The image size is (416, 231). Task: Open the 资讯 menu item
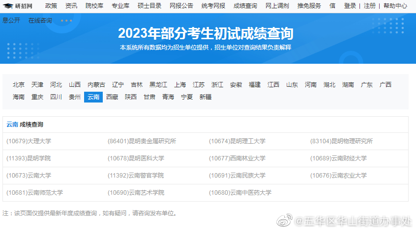coord(71,6)
